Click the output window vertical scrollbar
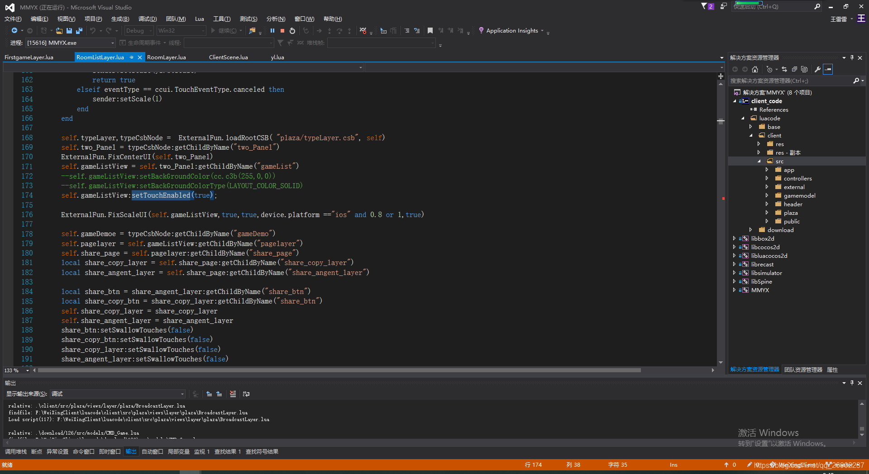 [x=862, y=419]
